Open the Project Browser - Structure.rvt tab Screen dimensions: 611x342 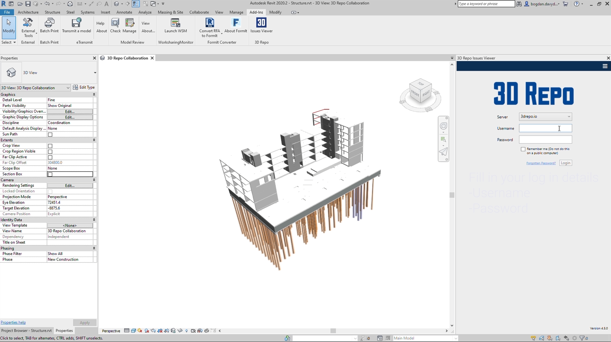(x=26, y=330)
